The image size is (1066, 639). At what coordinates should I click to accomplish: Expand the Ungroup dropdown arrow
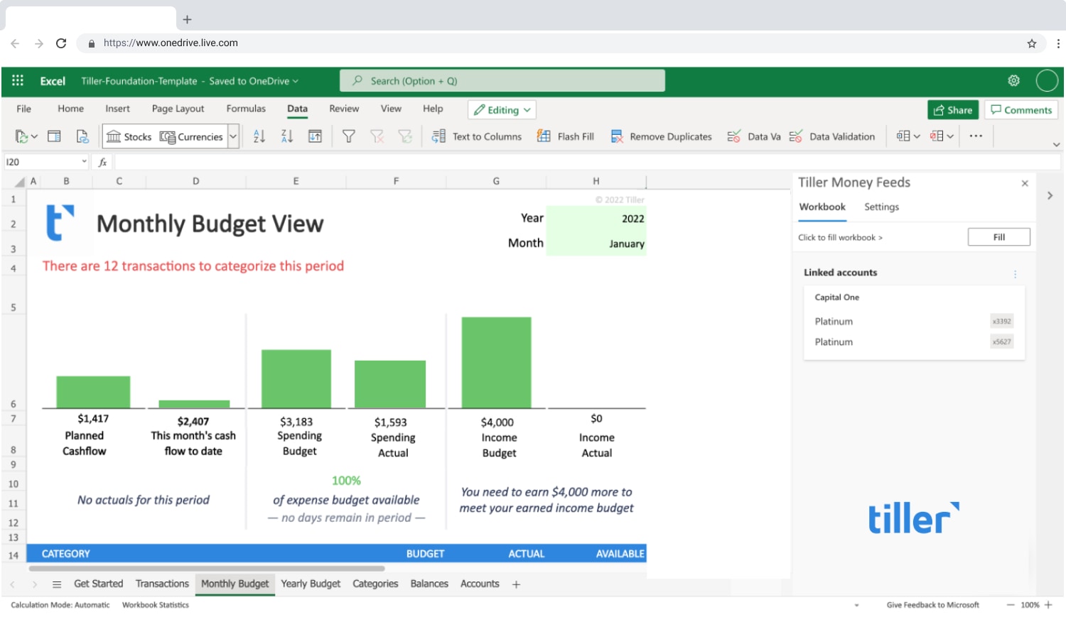tap(950, 136)
